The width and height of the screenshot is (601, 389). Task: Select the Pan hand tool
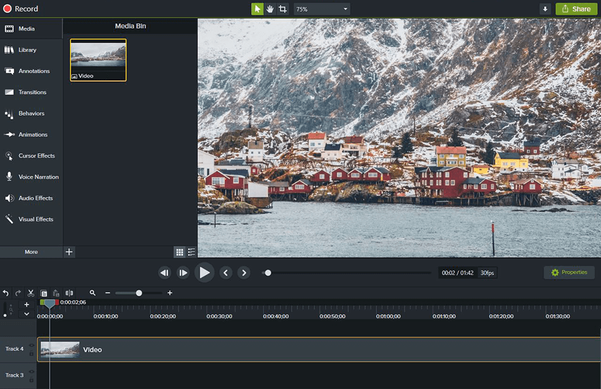point(270,9)
